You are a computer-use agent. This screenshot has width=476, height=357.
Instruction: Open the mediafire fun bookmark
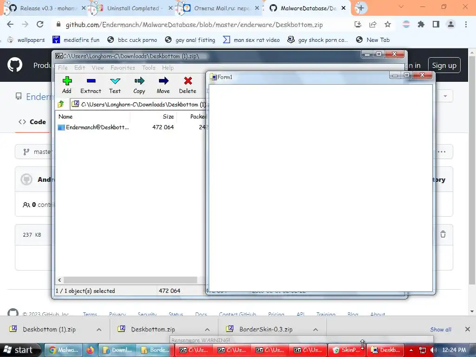tap(76, 40)
